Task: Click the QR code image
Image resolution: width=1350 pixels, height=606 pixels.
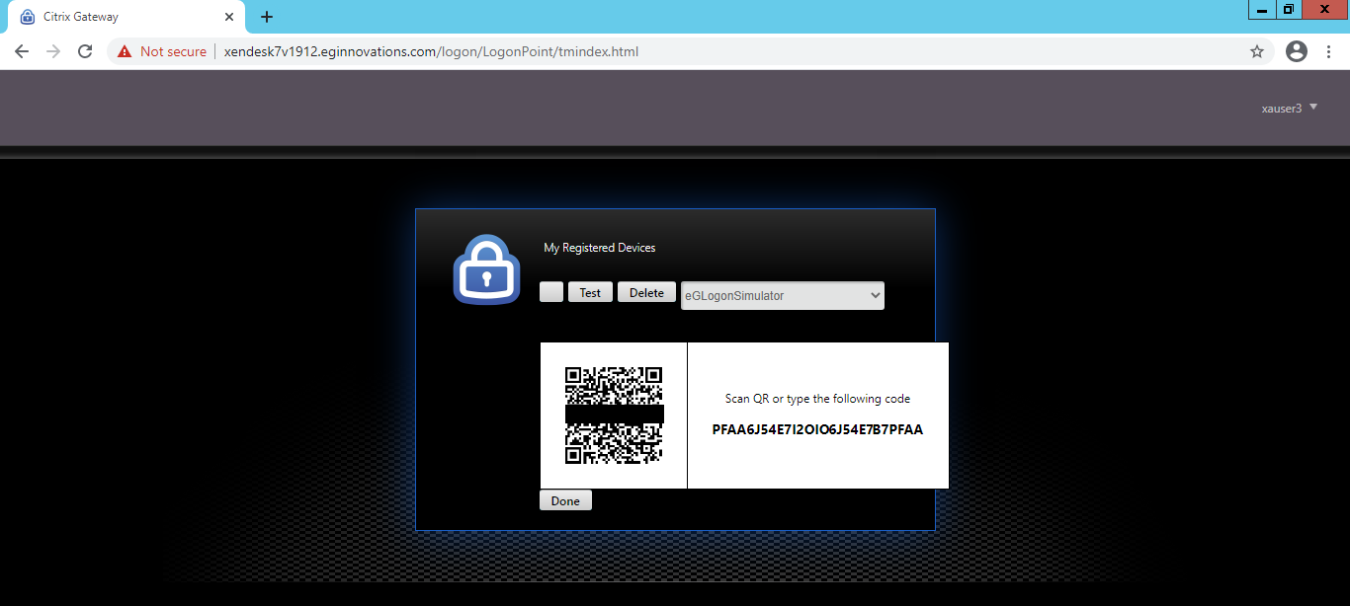Action: pyautogui.click(x=614, y=416)
